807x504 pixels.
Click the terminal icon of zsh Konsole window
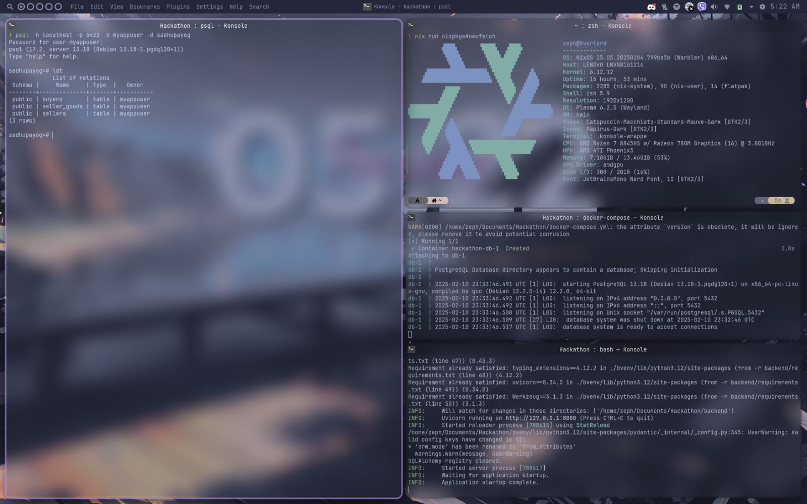(411, 25)
